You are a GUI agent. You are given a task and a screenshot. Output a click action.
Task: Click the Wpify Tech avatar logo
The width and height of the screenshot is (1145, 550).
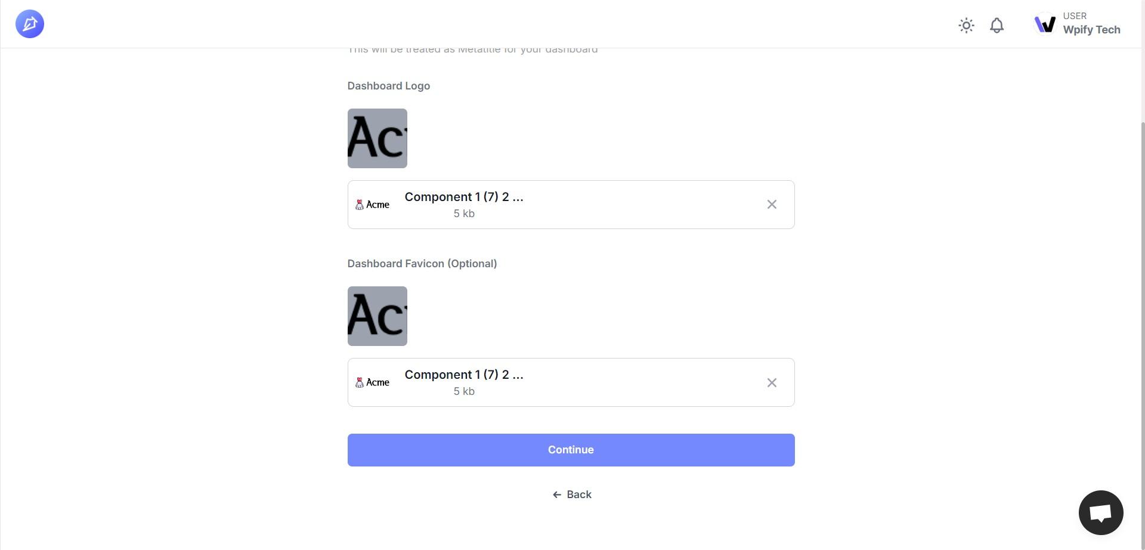[x=1045, y=24]
